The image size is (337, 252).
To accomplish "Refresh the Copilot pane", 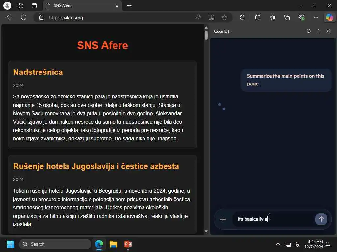I will pyautogui.click(x=309, y=31).
